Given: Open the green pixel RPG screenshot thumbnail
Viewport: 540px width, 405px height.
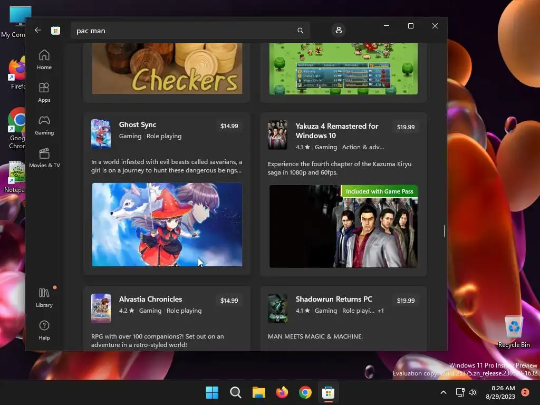Looking at the screenshot, I should pos(343,69).
